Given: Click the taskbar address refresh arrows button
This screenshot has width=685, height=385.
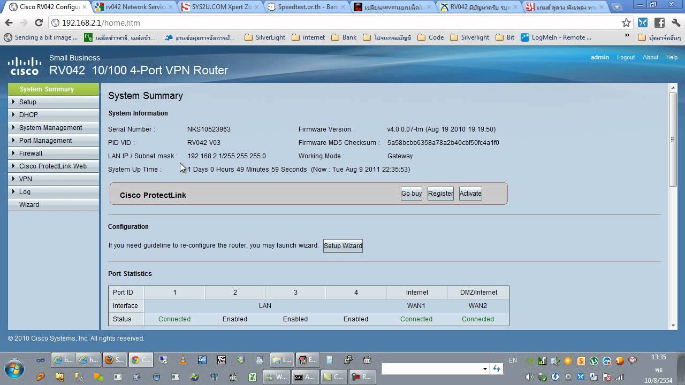Looking at the screenshot, I should click(497, 368).
